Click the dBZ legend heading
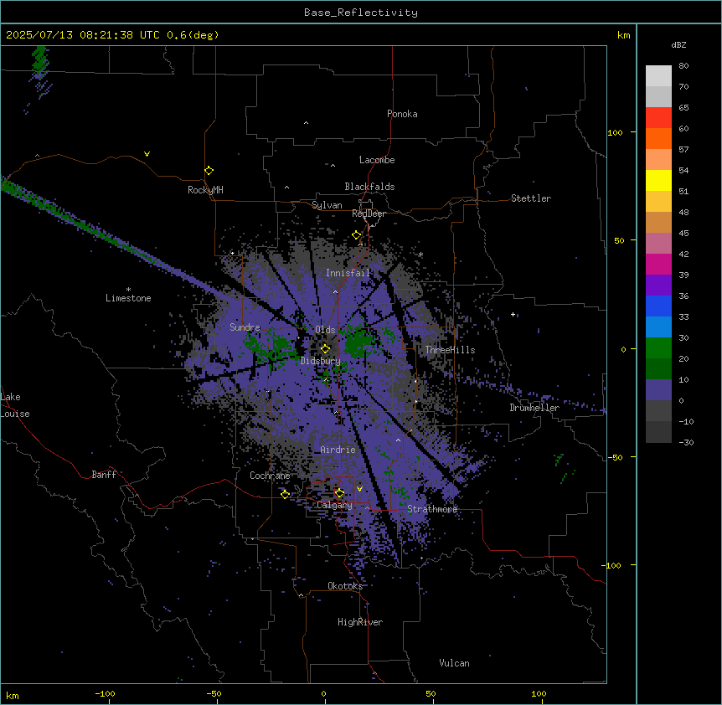722x705 pixels. tap(678, 45)
